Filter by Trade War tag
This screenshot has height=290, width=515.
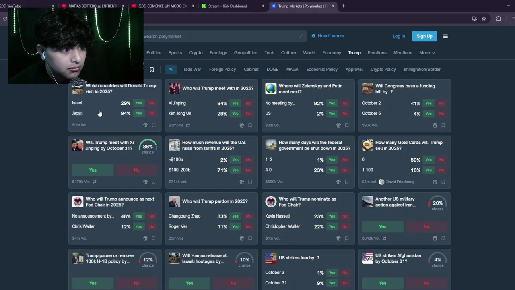click(191, 70)
